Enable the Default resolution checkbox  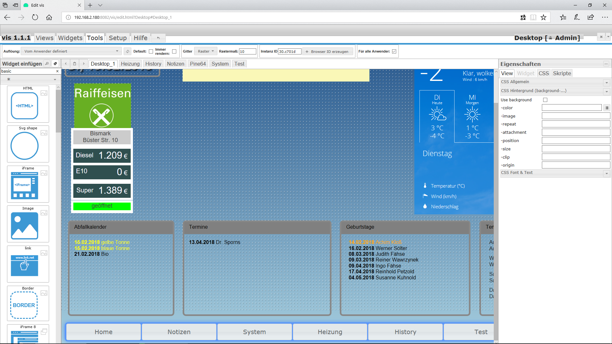[151, 52]
